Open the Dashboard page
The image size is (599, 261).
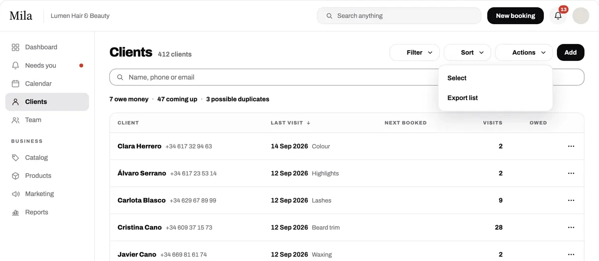47,47
